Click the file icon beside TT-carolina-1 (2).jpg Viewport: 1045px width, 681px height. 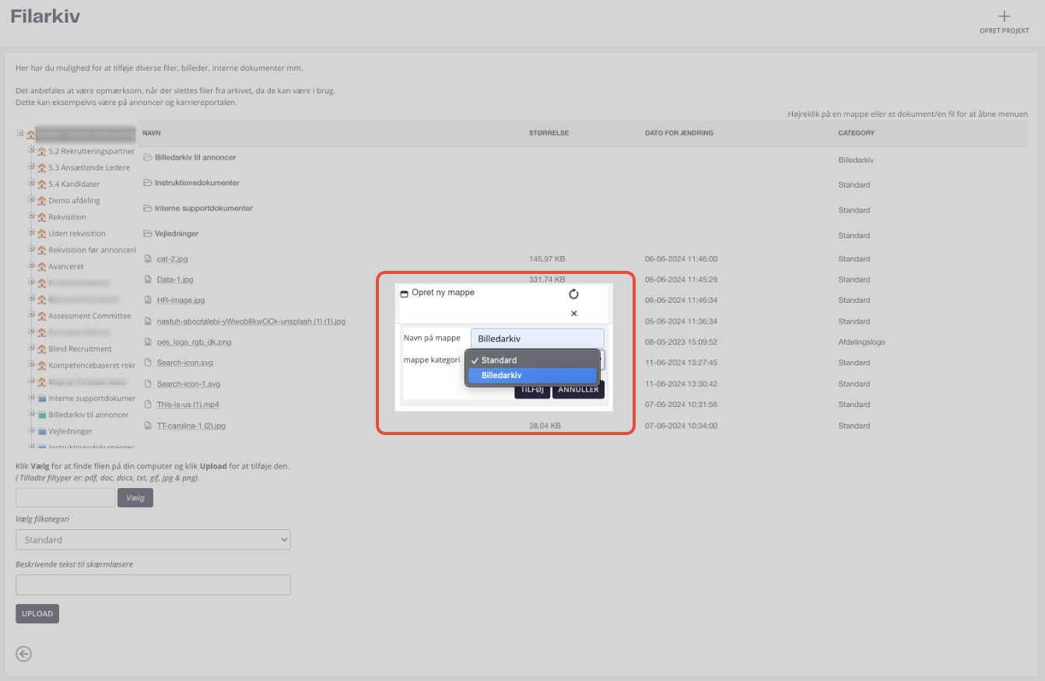tap(149, 426)
